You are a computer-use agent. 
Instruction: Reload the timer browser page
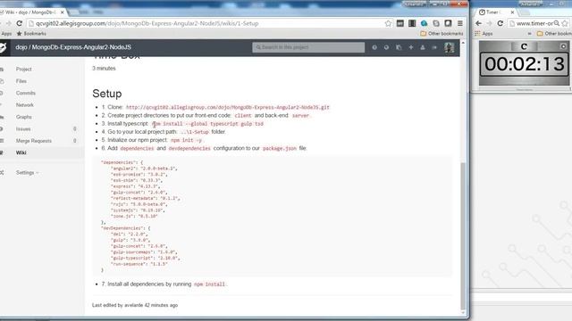500,23
